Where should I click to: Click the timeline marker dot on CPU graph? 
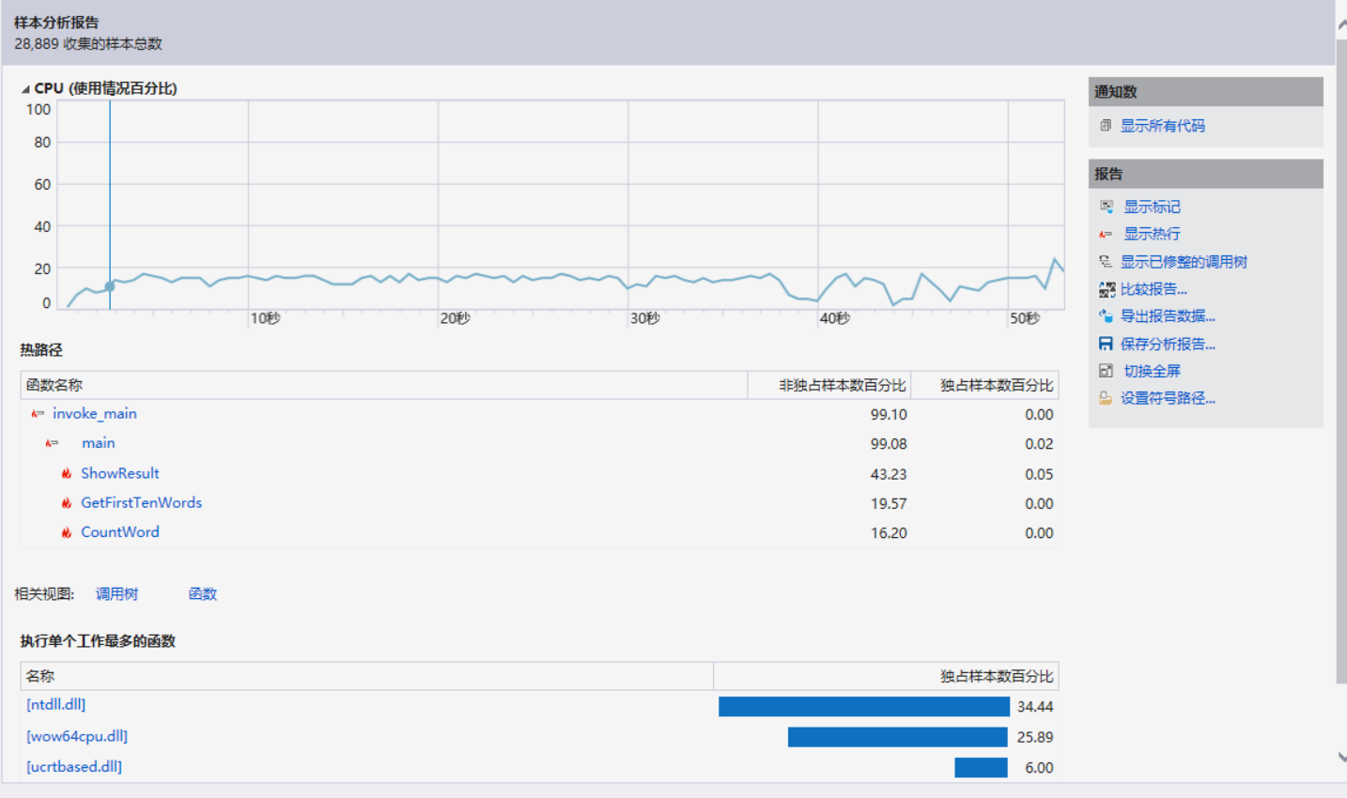pyautogui.click(x=110, y=286)
